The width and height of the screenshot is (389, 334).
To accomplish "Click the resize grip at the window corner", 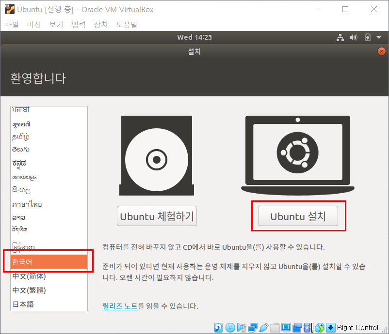I will click(x=385, y=330).
